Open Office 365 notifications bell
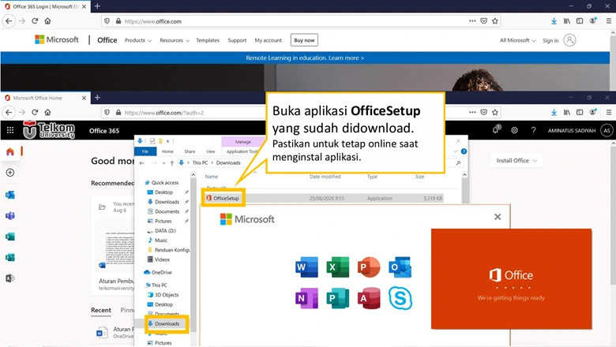616x347 pixels. [x=496, y=130]
